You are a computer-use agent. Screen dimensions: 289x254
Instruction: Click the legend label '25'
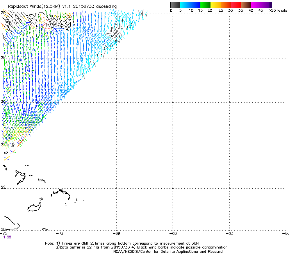pyautogui.click(x=221, y=11)
